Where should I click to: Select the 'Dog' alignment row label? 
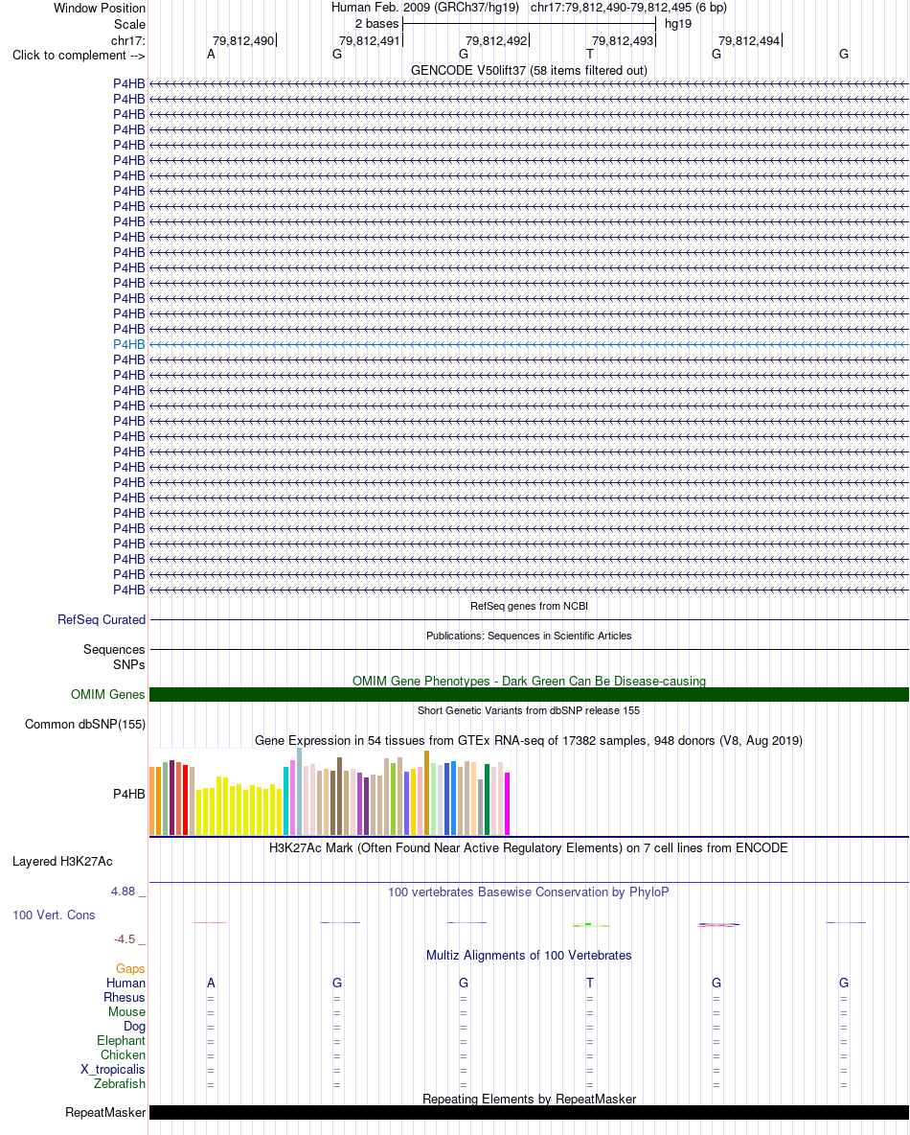(x=134, y=1027)
